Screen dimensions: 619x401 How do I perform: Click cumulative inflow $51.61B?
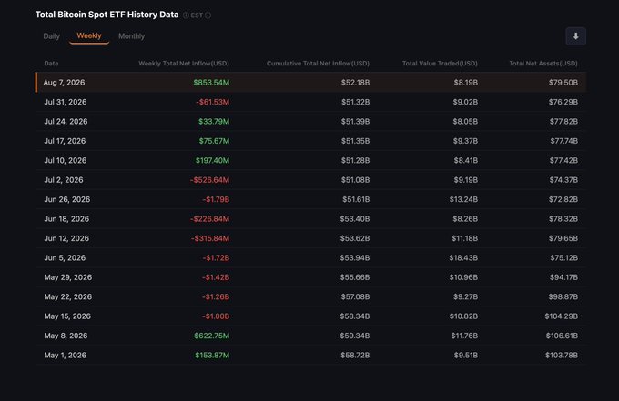coord(356,199)
